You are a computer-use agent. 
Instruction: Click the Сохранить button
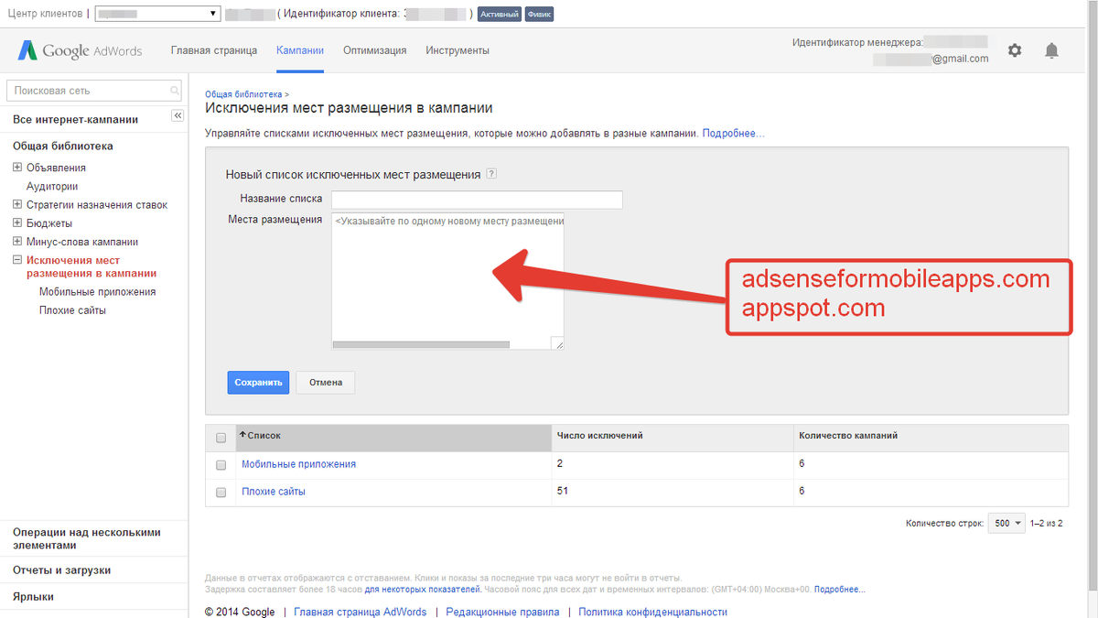(258, 383)
